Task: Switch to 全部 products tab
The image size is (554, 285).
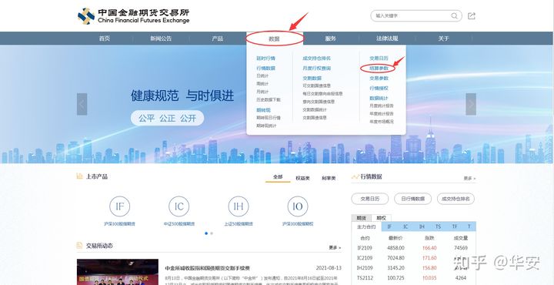Action: click(x=278, y=177)
